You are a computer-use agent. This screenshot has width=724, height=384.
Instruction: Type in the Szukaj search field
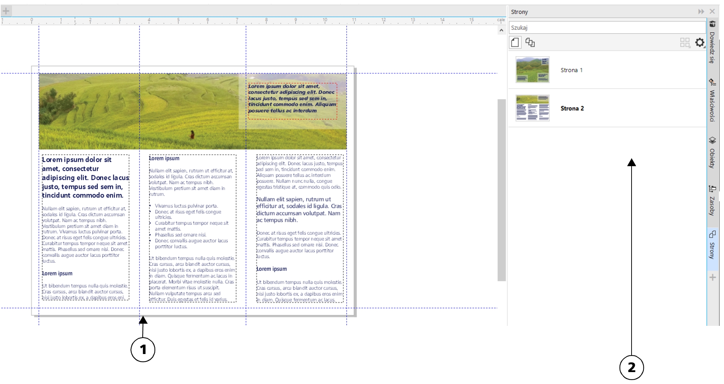click(x=607, y=27)
